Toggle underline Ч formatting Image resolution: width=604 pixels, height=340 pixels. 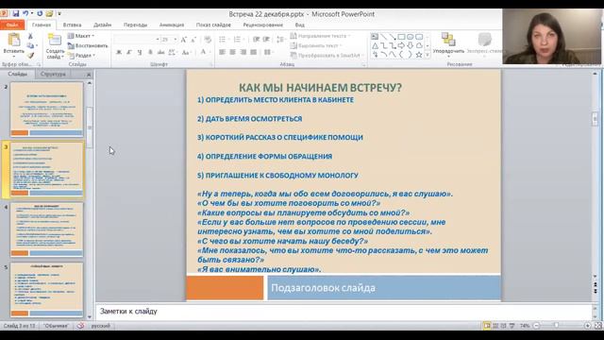(140, 52)
